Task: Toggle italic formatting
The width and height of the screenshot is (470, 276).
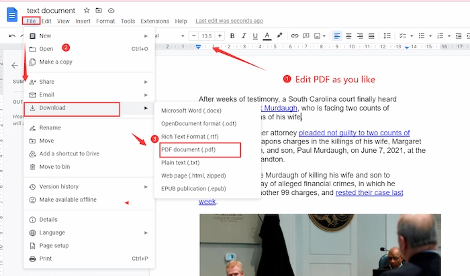Action: point(244,36)
